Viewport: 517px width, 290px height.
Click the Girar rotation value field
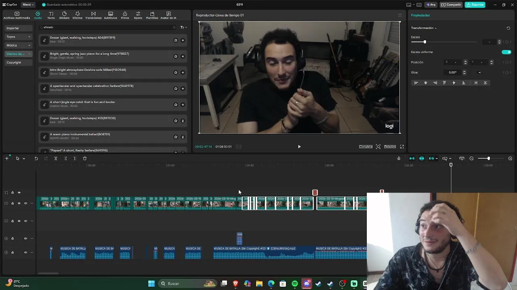453,72
